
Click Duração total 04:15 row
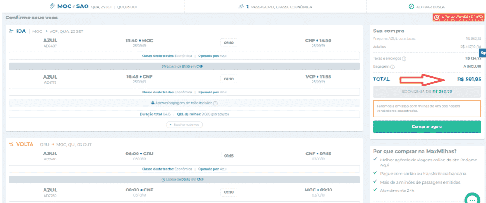coord(184,114)
